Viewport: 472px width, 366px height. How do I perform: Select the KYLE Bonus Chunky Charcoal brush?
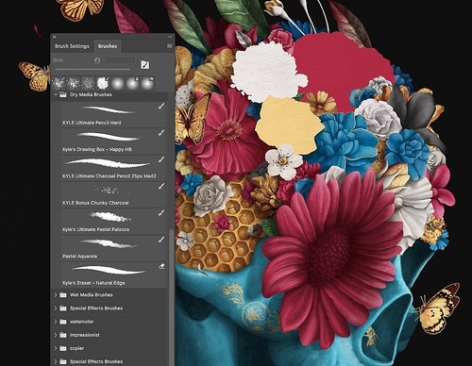pos(112,194)
